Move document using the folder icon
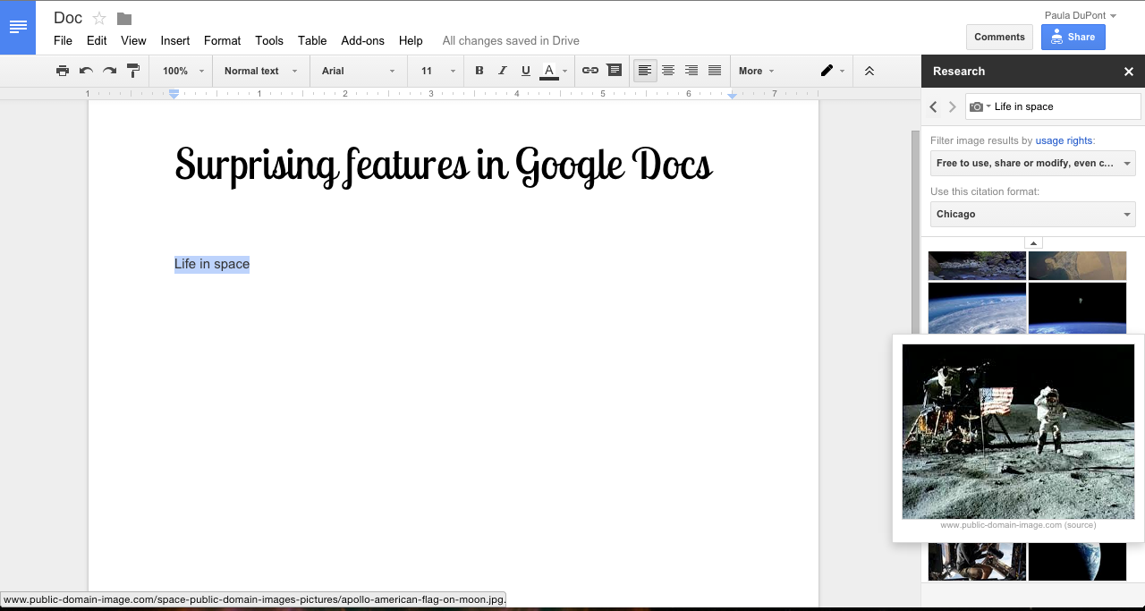This screenshot has width=1145, height=611. (x=124, y=19)
